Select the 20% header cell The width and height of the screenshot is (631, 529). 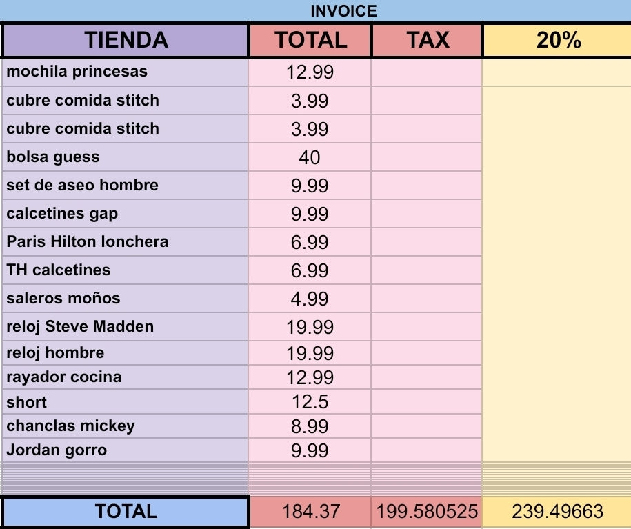point(557,40)
